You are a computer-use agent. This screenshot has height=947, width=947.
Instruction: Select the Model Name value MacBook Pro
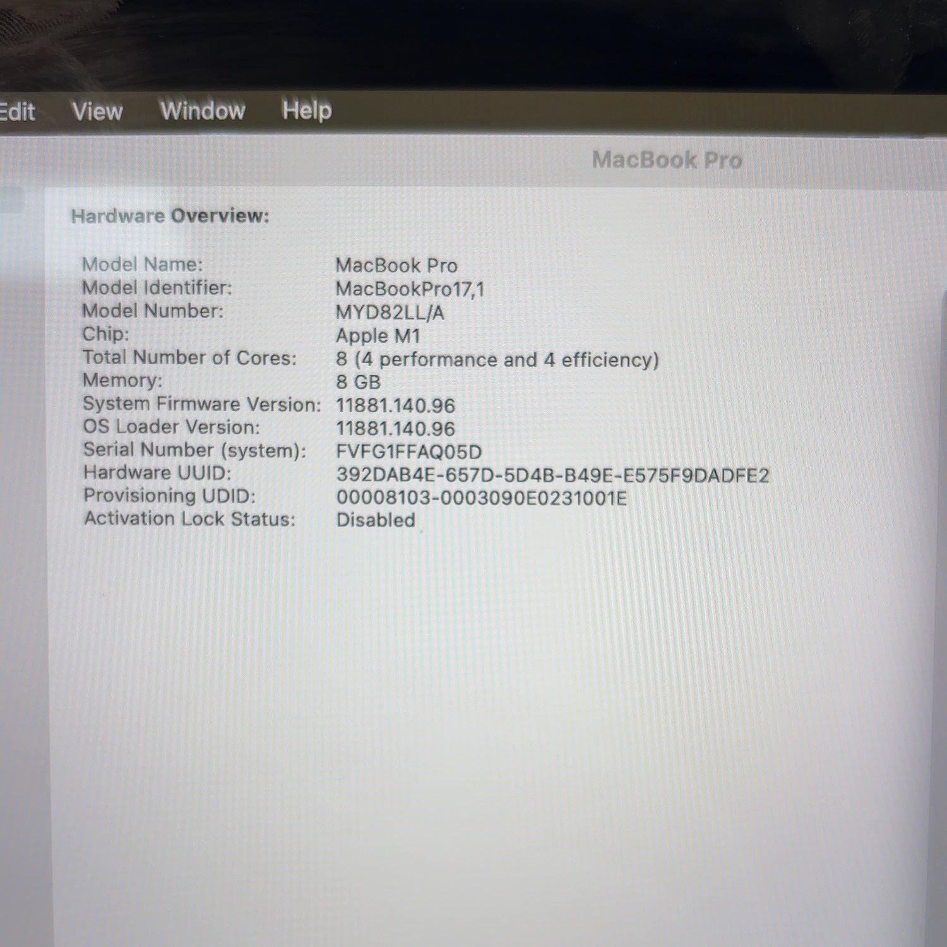pos(396,265)
